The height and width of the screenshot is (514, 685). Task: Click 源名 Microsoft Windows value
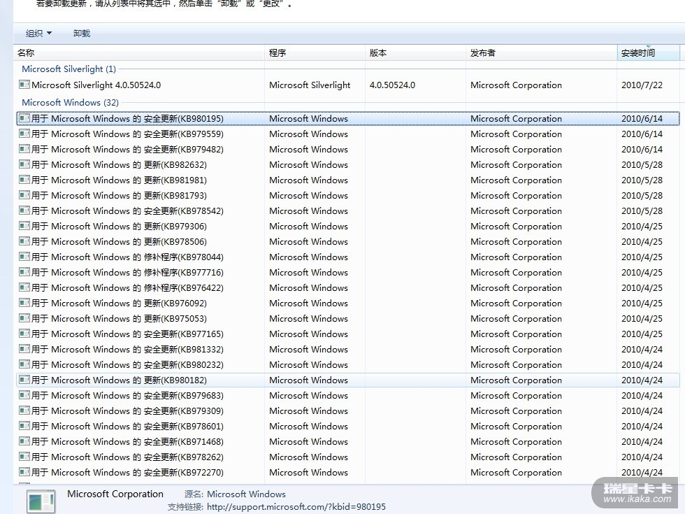point(246,494)
